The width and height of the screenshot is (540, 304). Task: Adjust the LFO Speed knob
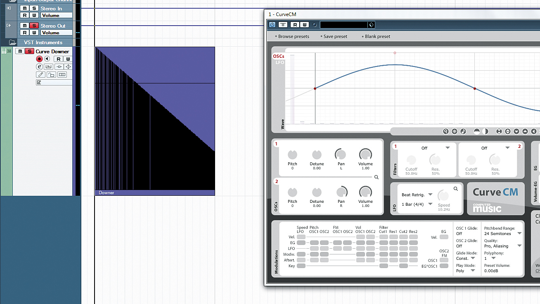tap(443, 195)
